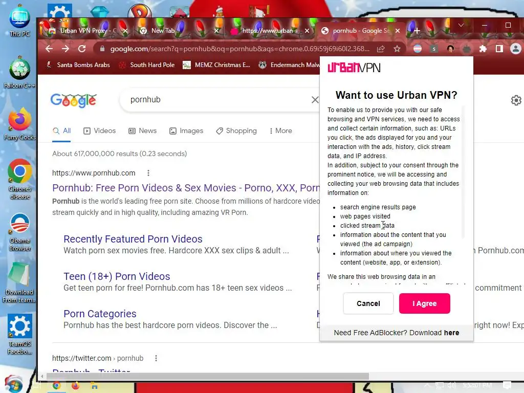
Task: Click the Google holiday logo
Action: 74,100
